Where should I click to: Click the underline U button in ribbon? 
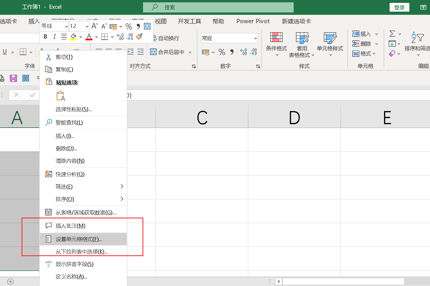[5, 52]
